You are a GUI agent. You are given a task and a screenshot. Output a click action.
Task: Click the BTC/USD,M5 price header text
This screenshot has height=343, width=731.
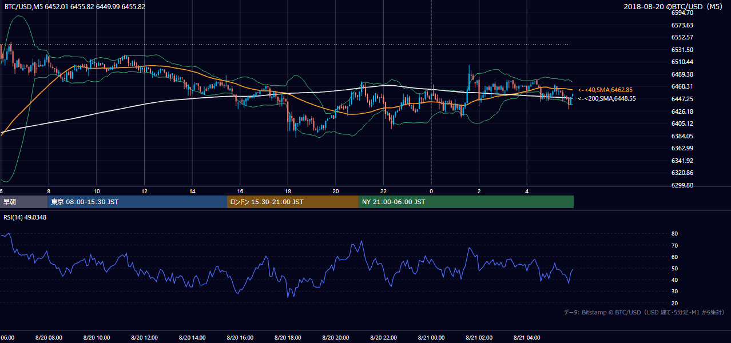pos(75,6)
